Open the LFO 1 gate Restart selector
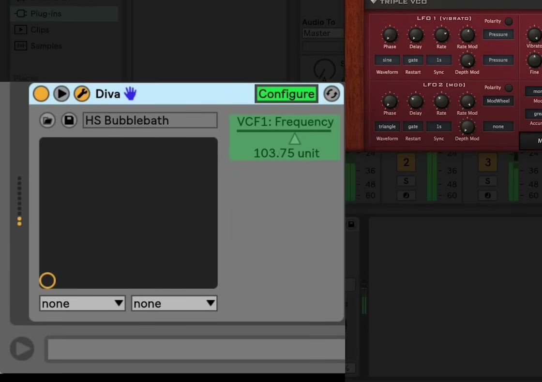 [413, 60]
